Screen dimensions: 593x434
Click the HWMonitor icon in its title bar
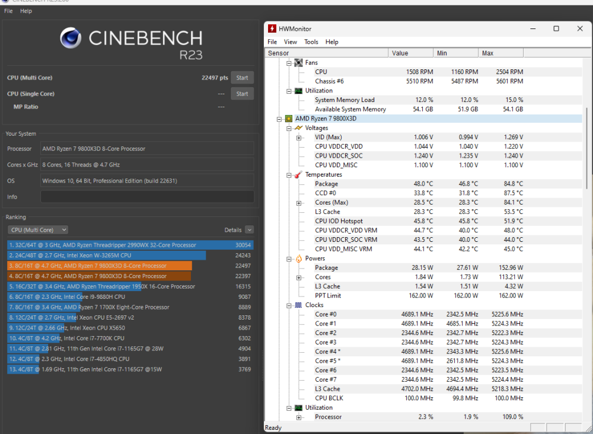(x=272, y=28)
